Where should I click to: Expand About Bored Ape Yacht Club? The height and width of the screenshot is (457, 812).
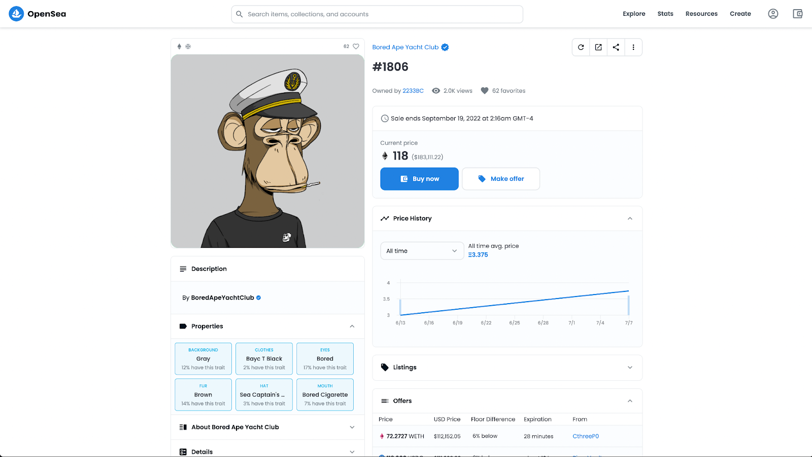pos(352,427)
